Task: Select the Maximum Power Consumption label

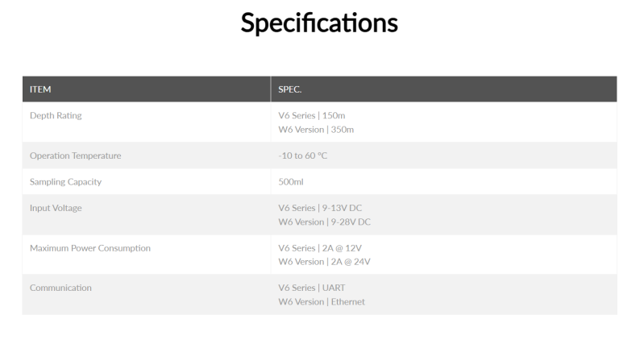Action: coord(90,248)
